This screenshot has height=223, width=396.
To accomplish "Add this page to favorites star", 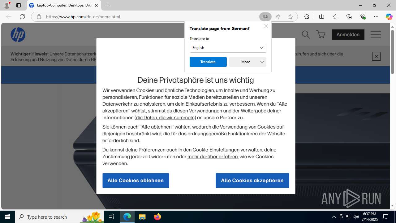I will pos(290,17).
